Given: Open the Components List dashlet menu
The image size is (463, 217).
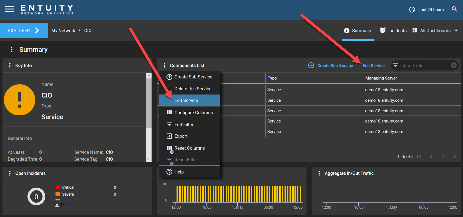Looking at the screenshot, I should point(164,65).
